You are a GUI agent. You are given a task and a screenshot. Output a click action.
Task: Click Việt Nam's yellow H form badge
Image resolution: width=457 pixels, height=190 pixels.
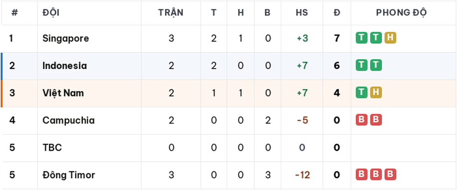pyautogui.click(x=376, y=92)
